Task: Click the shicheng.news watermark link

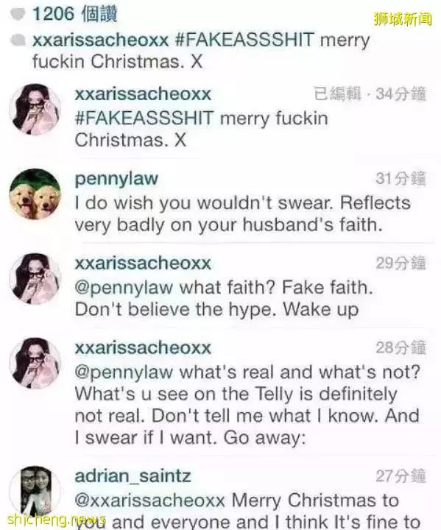Action: tap(56, 519)
